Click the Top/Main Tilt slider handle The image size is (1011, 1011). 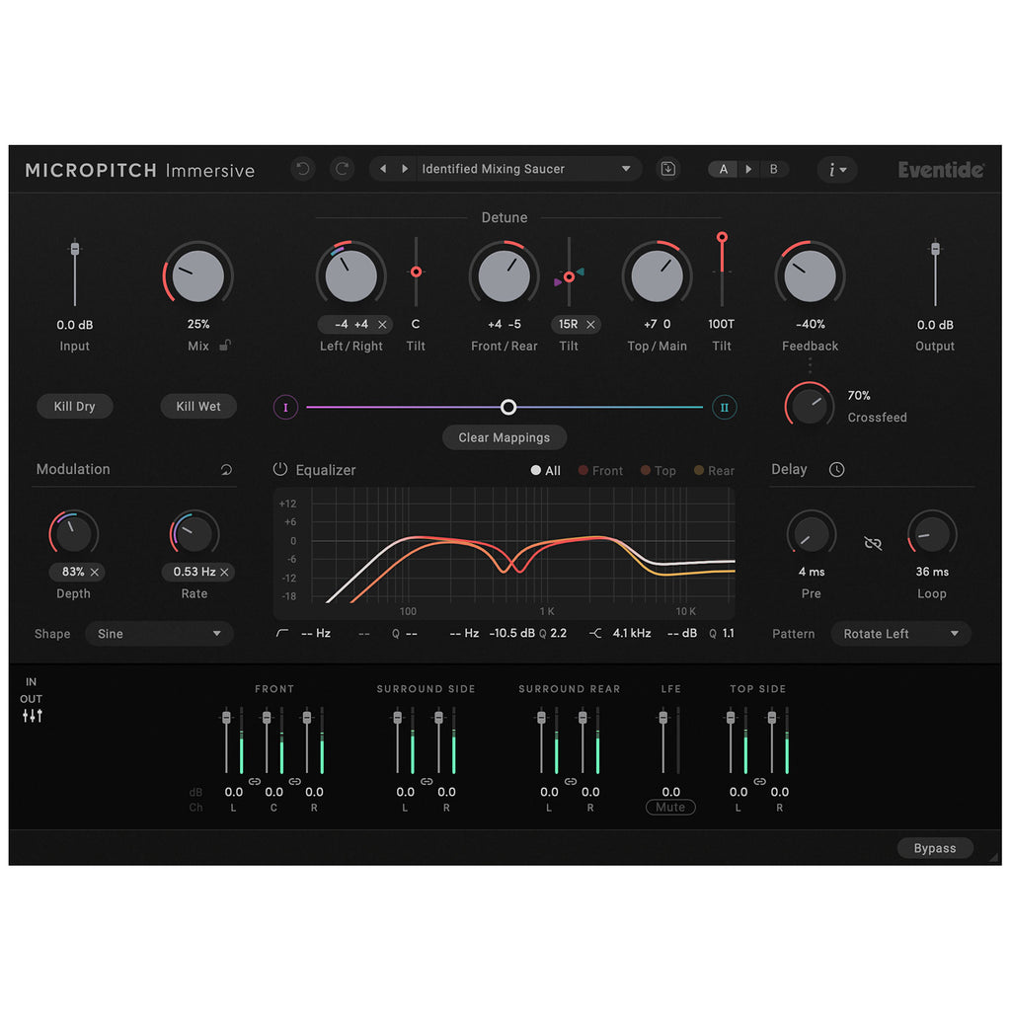click(722, 237)
